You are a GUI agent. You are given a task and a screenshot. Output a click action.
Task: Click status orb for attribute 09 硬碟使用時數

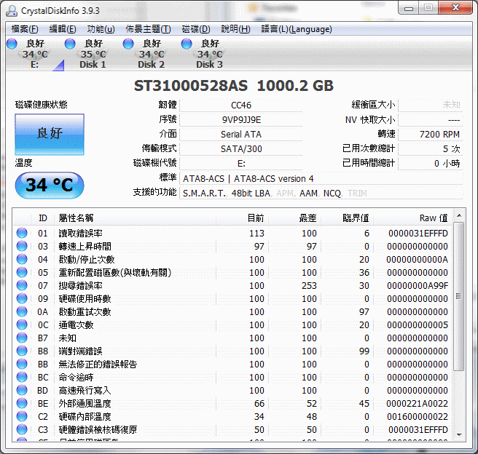22,298
